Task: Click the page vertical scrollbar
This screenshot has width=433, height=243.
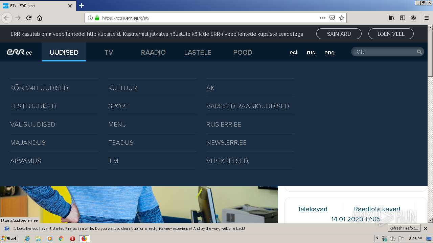Action: point(430,124)
